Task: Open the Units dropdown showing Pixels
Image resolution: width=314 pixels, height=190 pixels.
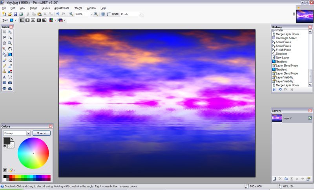Action: pos(141,14)
